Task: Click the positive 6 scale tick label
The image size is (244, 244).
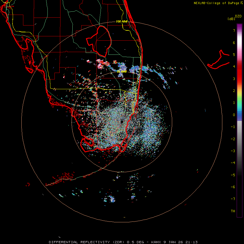Action: click(234, 43)
